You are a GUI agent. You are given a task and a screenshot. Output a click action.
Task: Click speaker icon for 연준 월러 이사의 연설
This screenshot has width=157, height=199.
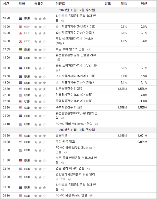(x=88, y=169)
